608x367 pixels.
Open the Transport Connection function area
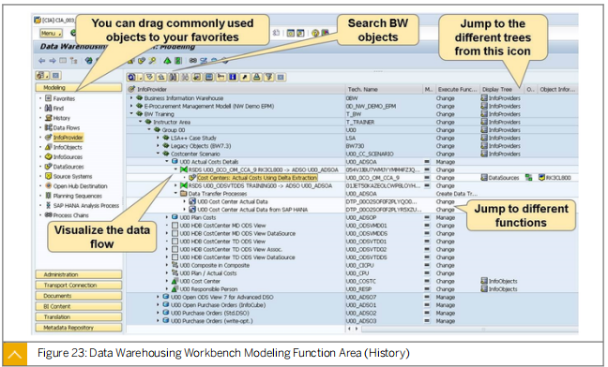pyautogui.click(x=78, y=285)
